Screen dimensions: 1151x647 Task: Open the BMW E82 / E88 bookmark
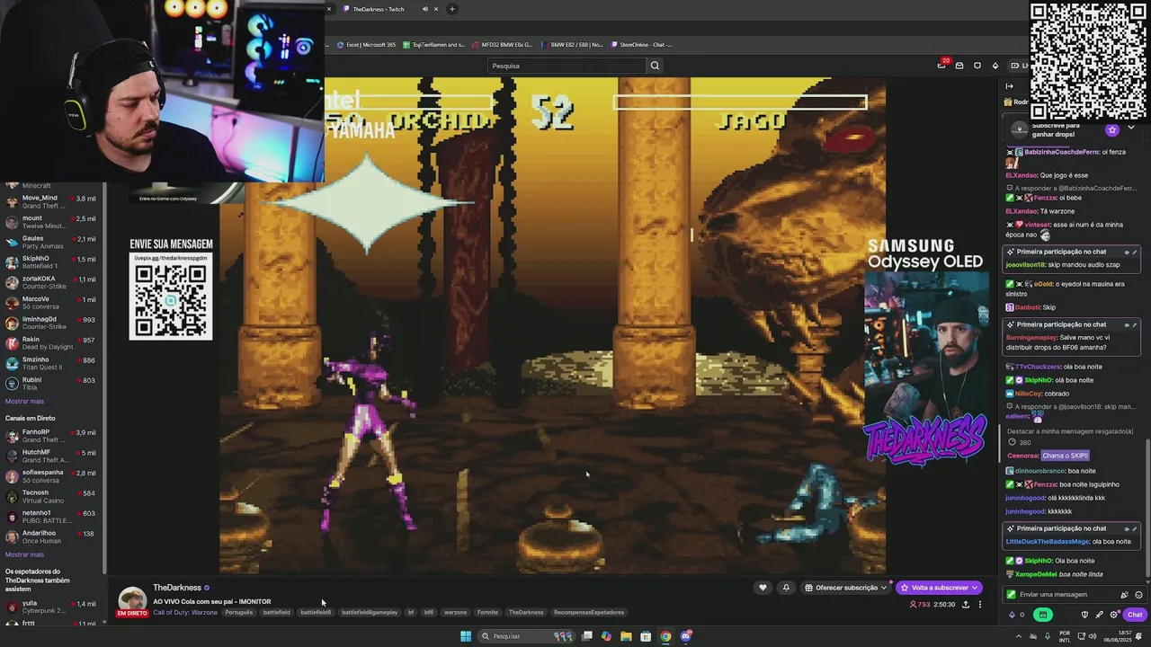pyautogui.click(x=572, y=44)
